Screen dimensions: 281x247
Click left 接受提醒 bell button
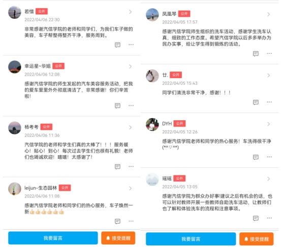point(118,238)
